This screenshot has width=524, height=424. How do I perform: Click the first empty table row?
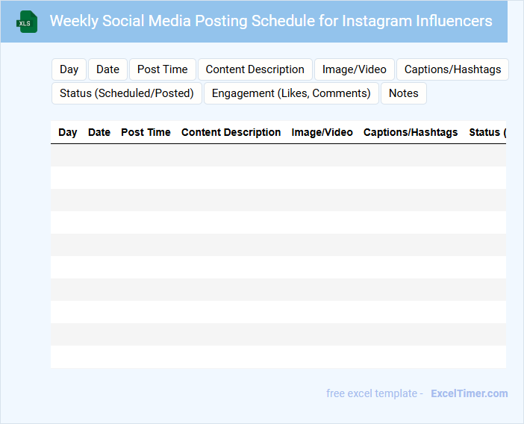(278, 155)
